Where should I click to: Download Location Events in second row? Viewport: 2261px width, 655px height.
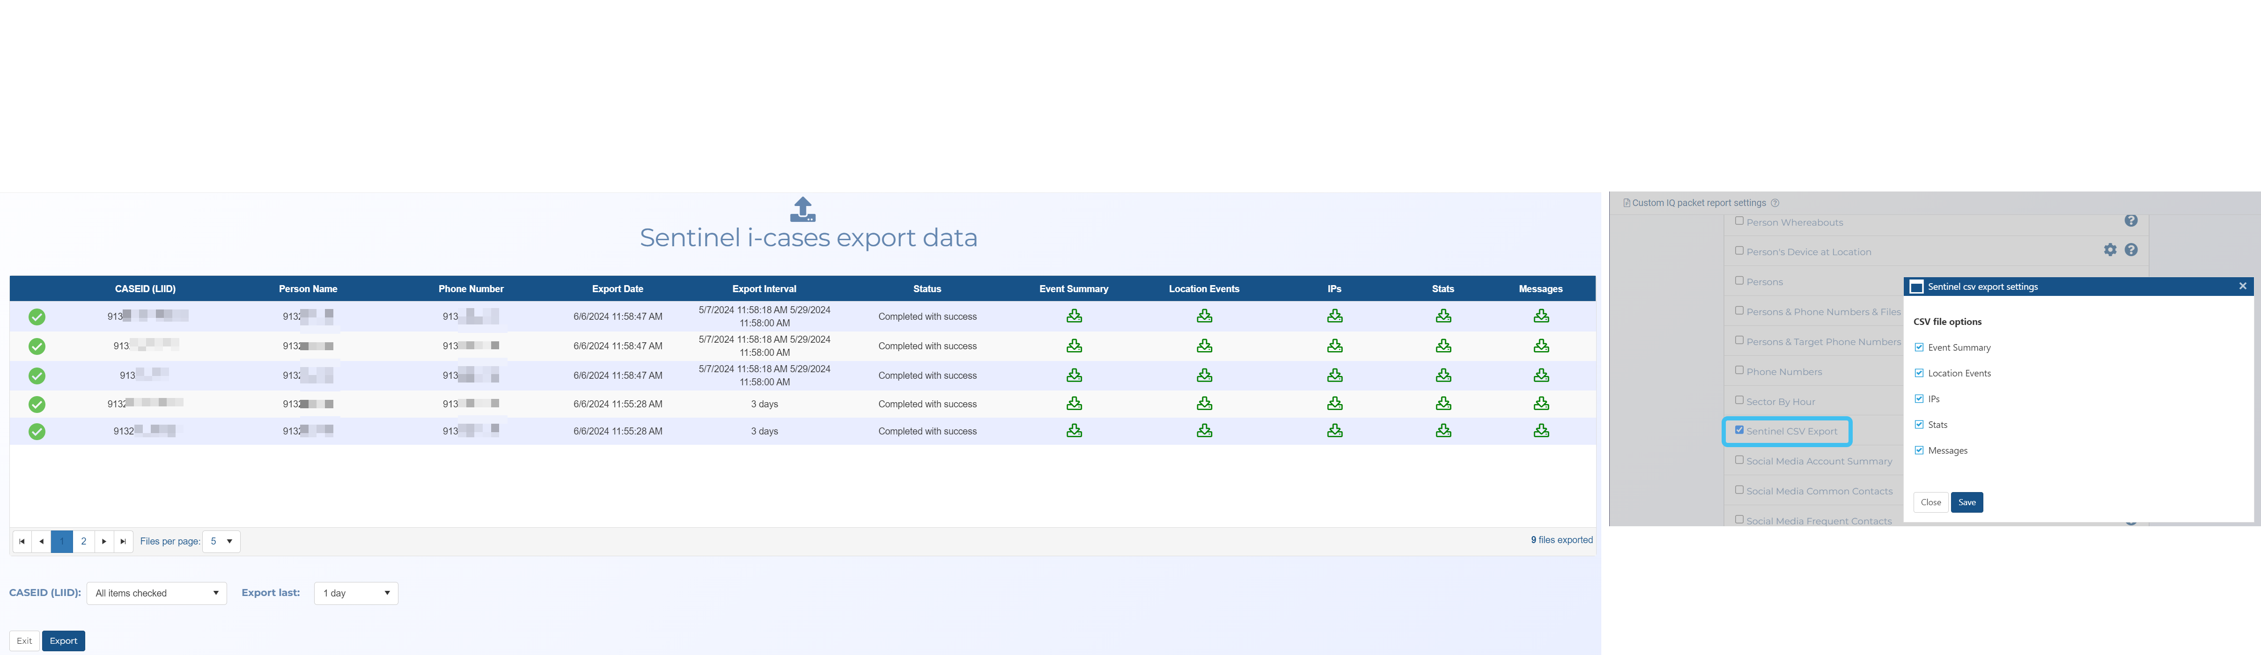[1204, 346]
